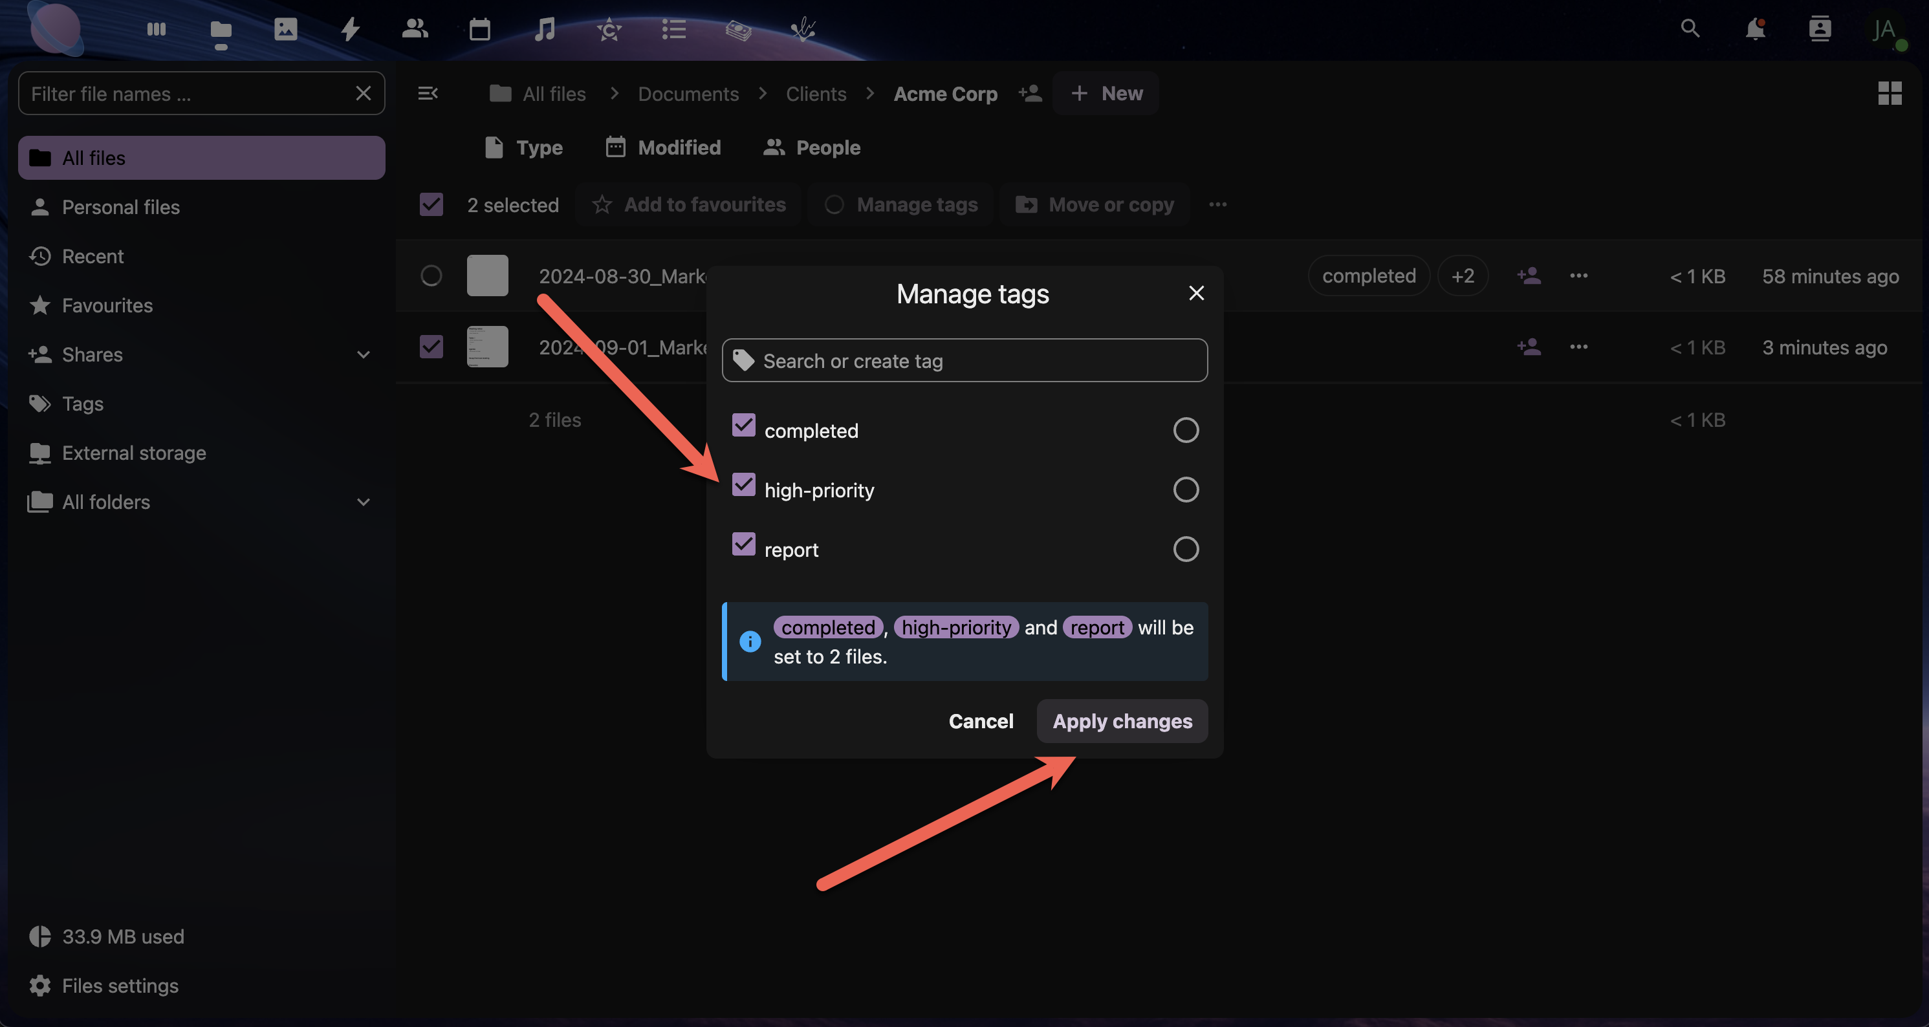The height and width of the screenshot is (1027, 1929).
Task: Click the notifications bell icon
Action: tap(1754, 30)
